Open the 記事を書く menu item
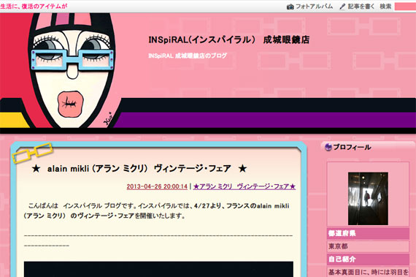 pyautogui.click(x=361, y=7)
